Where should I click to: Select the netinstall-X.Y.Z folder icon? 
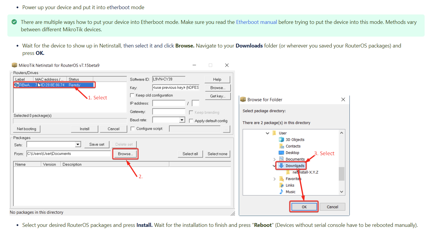[288, 172]
